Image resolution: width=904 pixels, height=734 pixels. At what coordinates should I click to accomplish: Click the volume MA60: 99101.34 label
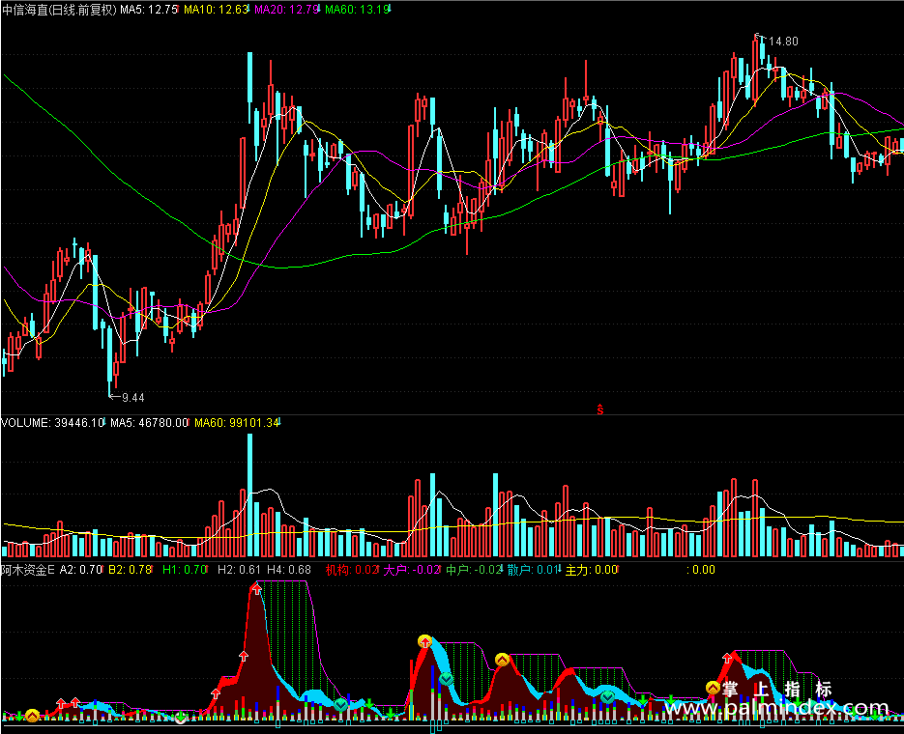coord(236,423)
